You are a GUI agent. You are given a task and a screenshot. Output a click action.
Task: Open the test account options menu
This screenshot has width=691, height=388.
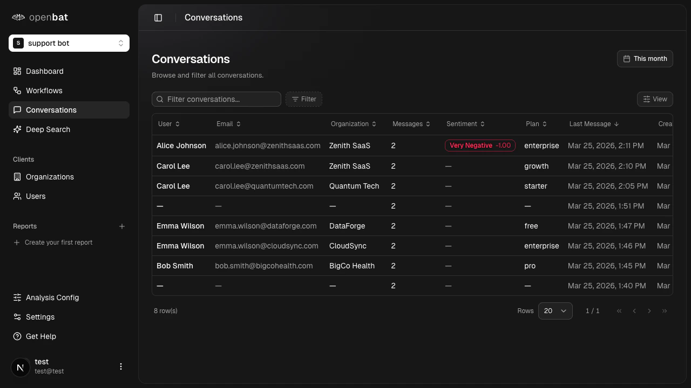pyautogui.click(x=121, y=366)
